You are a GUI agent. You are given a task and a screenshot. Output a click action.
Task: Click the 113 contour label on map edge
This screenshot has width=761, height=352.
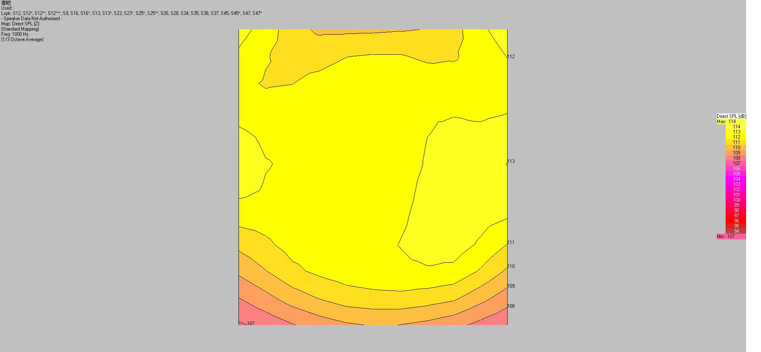(511, 161)
